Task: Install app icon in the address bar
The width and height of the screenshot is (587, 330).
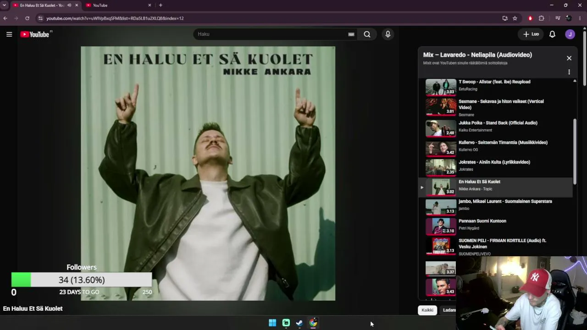Action: 505,18
